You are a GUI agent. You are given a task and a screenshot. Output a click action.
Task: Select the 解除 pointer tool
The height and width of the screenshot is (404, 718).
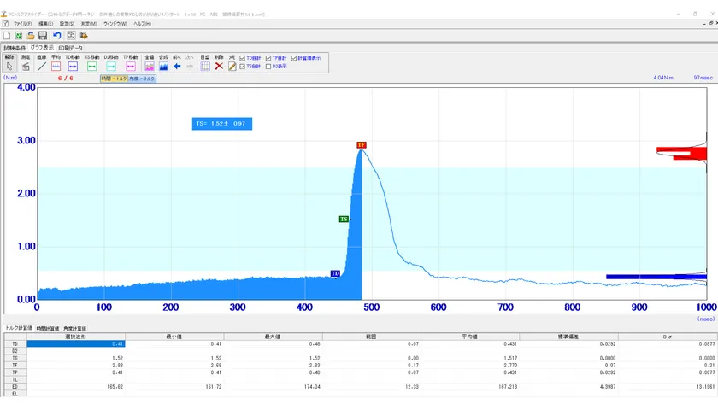click(10, 66)
